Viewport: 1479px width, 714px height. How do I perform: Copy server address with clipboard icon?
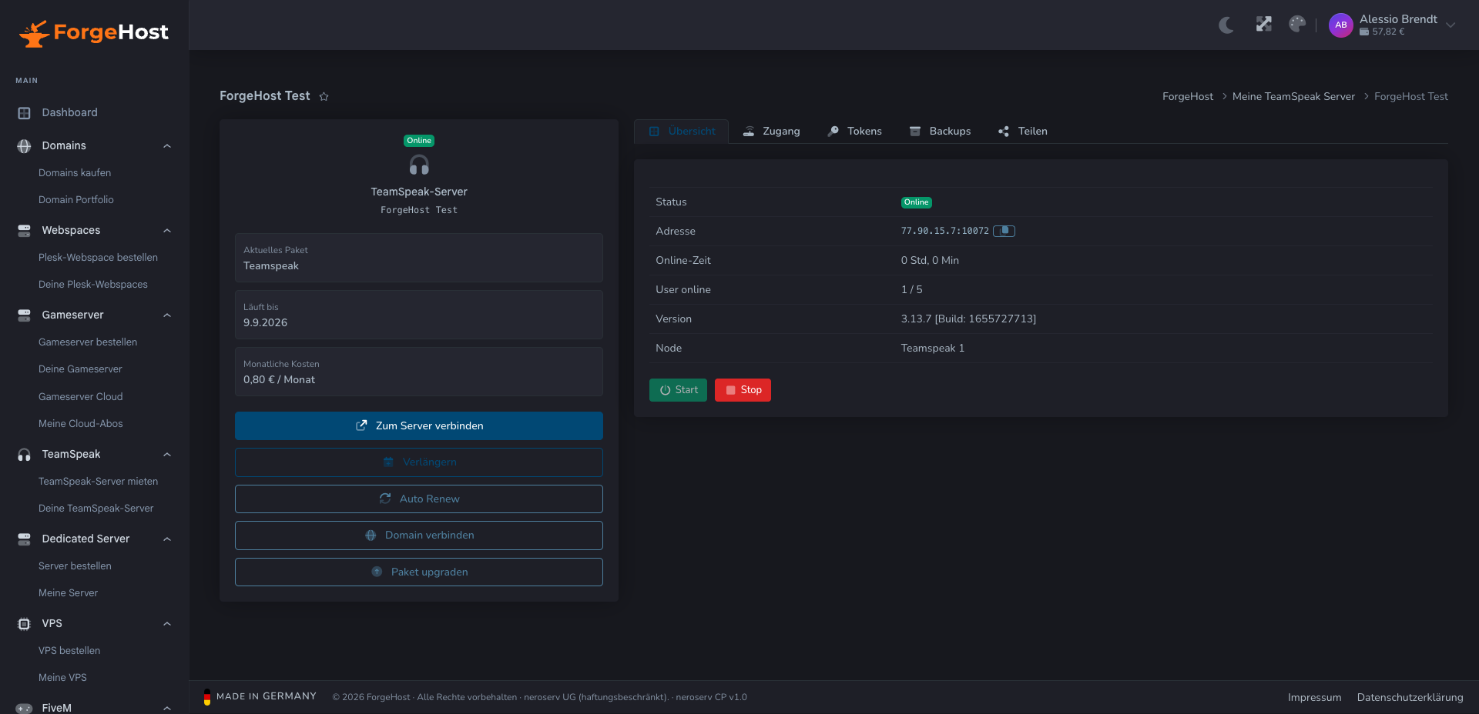tap(1004, 231)
